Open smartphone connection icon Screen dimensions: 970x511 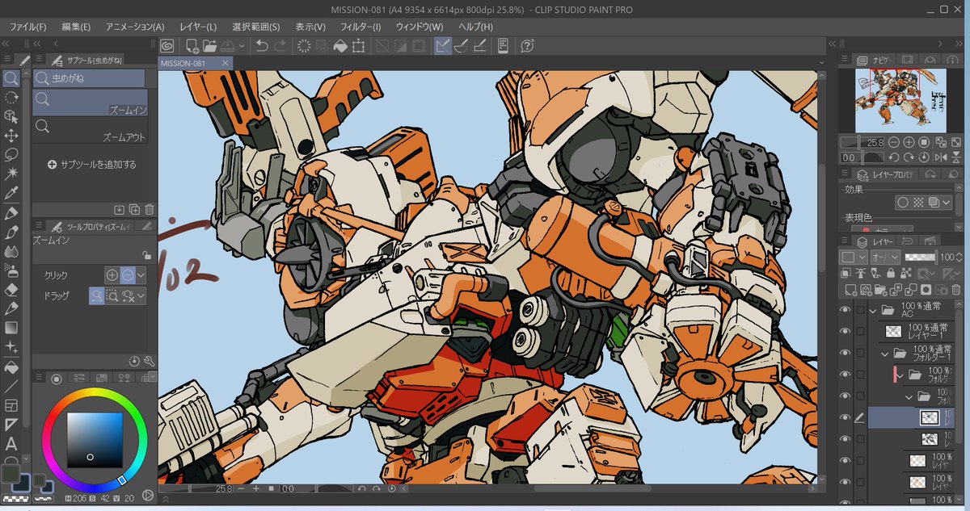[503, 46]
